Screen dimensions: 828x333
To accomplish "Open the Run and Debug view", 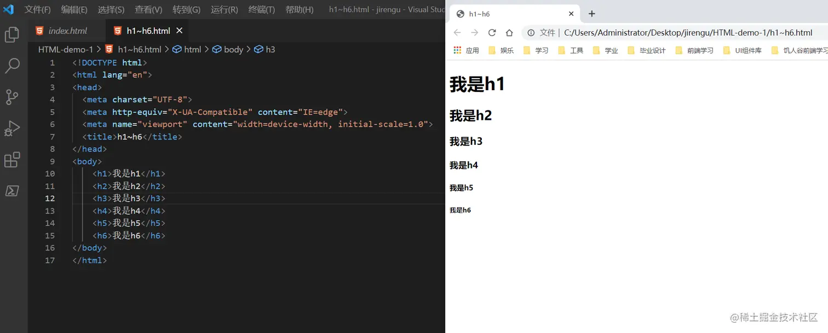I will [x=12, y=128].
